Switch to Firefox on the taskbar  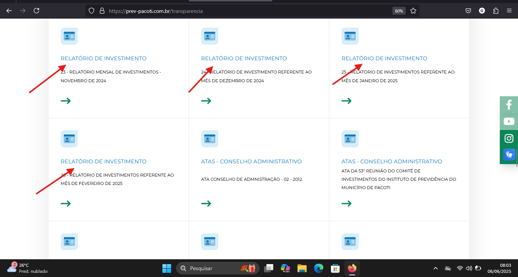click(x=352, y=268)
